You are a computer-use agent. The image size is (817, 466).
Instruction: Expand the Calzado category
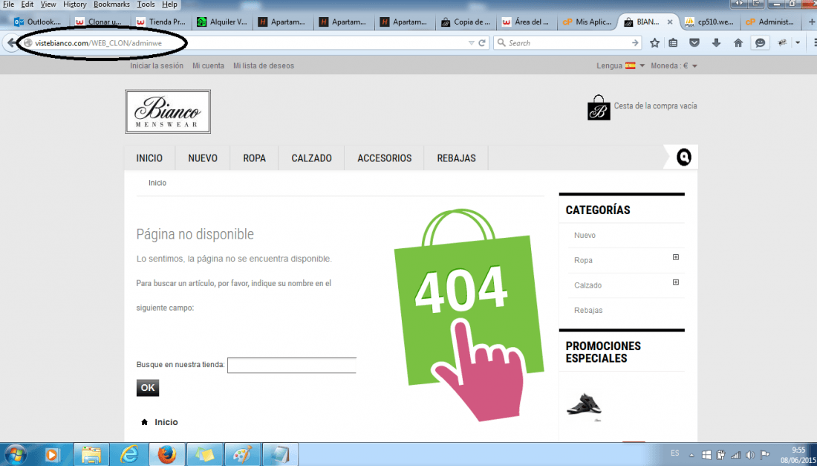[x=676, y=282]
